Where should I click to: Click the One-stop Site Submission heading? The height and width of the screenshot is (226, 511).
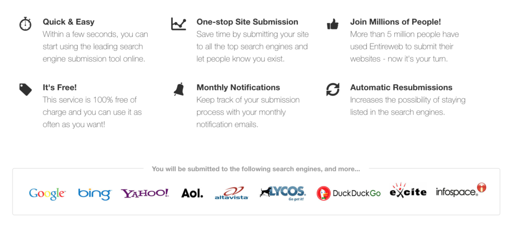click(x=248, y=22)
